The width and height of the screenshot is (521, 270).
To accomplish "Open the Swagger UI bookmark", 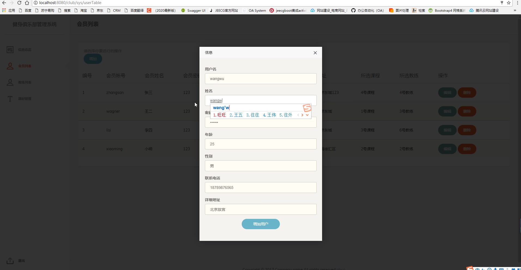I will [193, 10].
